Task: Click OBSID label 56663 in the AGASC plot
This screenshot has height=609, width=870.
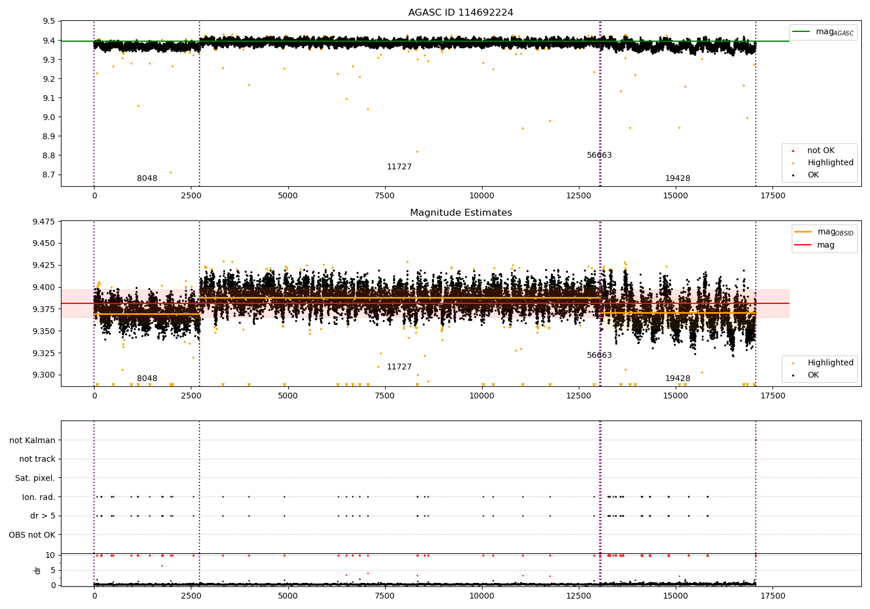Action: point(599,155)
